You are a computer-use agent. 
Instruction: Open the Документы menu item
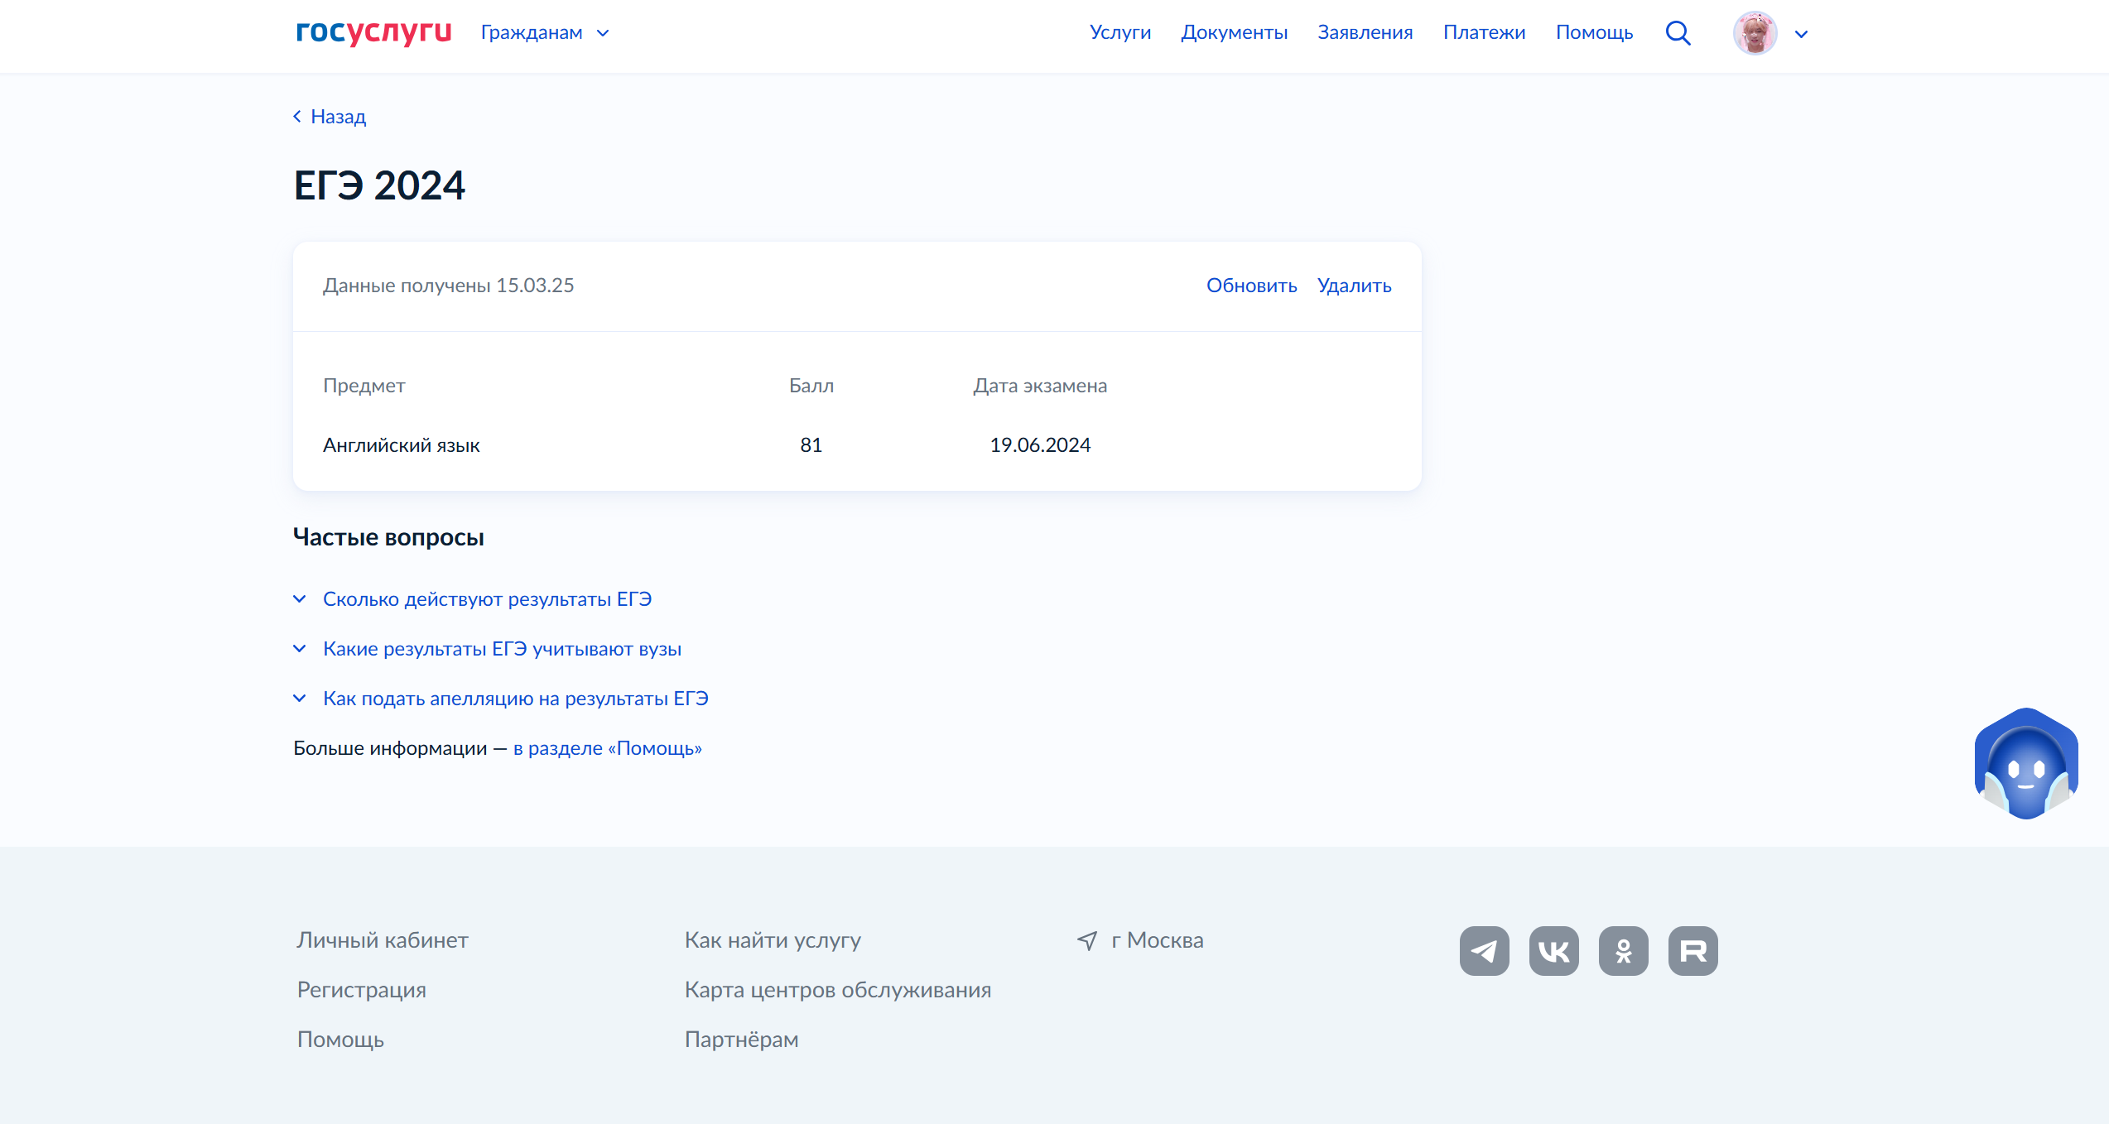(1234, 32)
